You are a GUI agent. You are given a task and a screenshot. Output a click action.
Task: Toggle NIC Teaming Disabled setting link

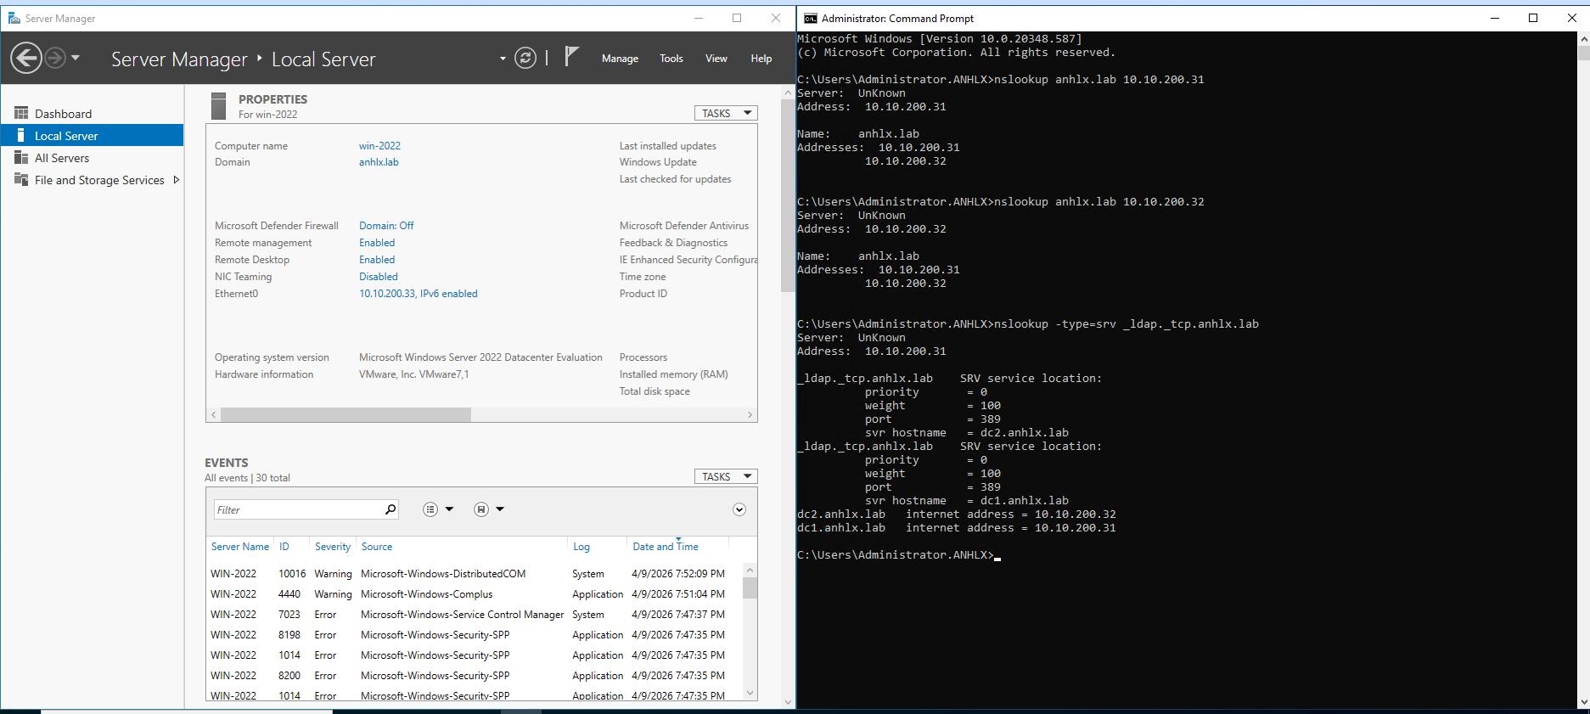coord(378,277)
